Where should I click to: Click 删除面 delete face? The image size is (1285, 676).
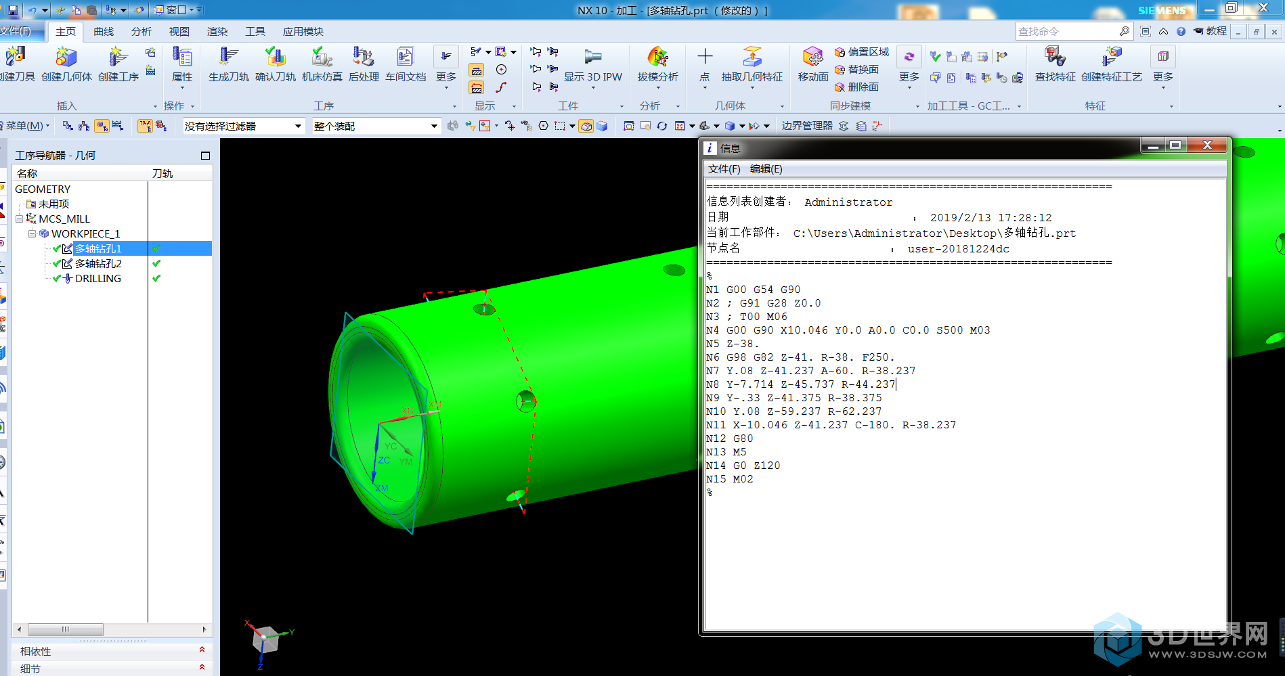click(x=856, y=87)
